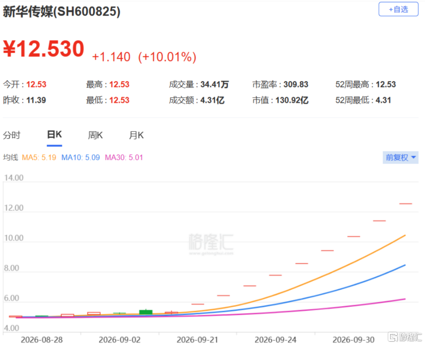Select the 日K tab
This screenshot has height=345, width=425.
click(54, 135)
